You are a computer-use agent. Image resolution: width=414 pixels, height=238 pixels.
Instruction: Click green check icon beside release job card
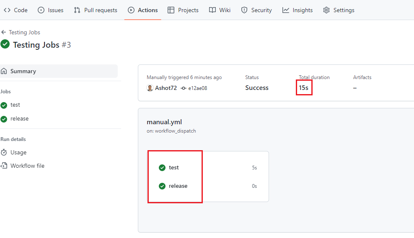coord(162,186)
